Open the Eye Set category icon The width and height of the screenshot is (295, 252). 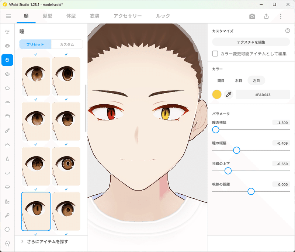7,46
